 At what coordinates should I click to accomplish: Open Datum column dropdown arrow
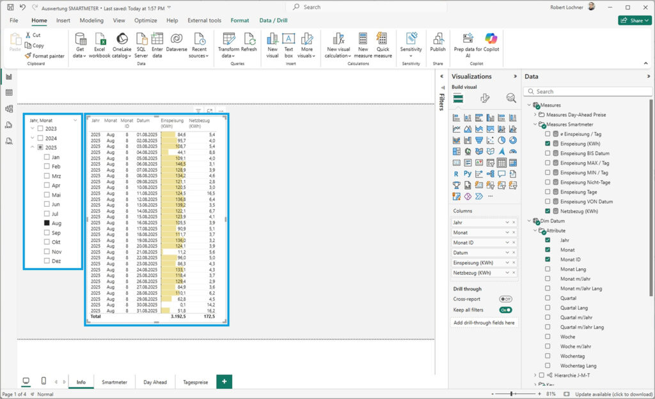tap(507, 253)
